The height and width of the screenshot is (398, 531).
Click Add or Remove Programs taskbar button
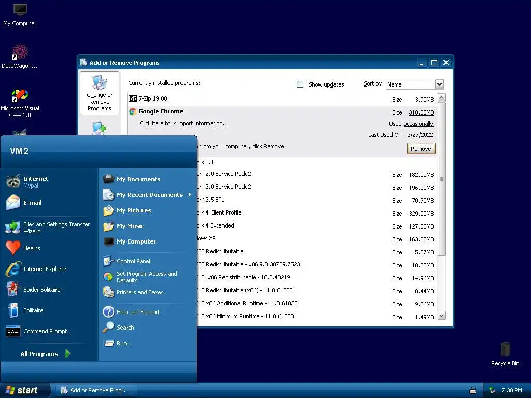[x=97, y=390]
